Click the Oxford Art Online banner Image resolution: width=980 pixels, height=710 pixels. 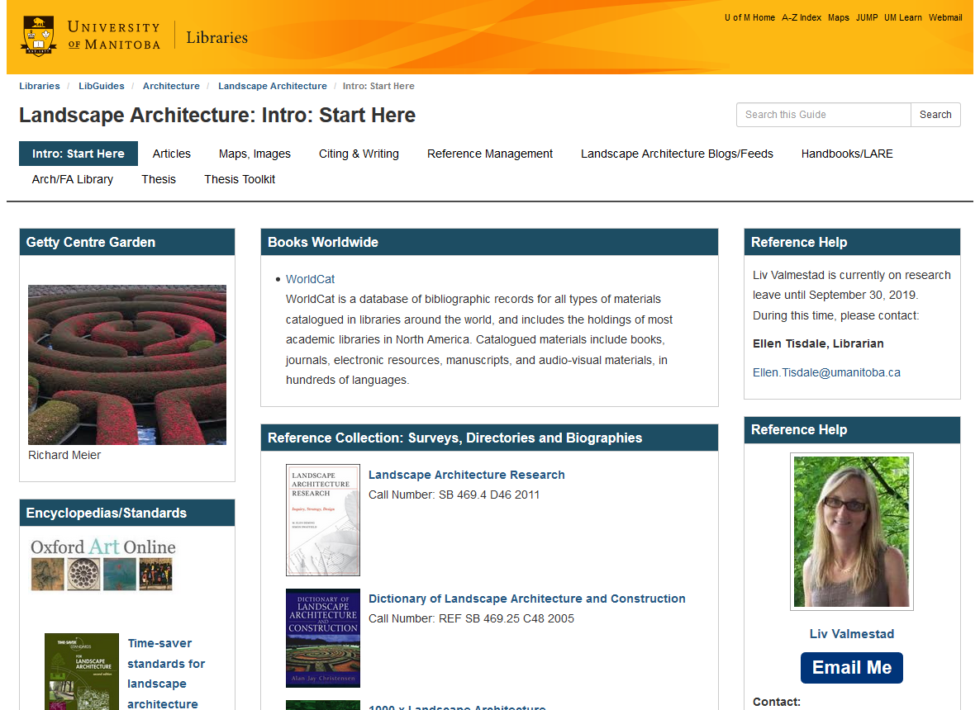pos(103,564)
